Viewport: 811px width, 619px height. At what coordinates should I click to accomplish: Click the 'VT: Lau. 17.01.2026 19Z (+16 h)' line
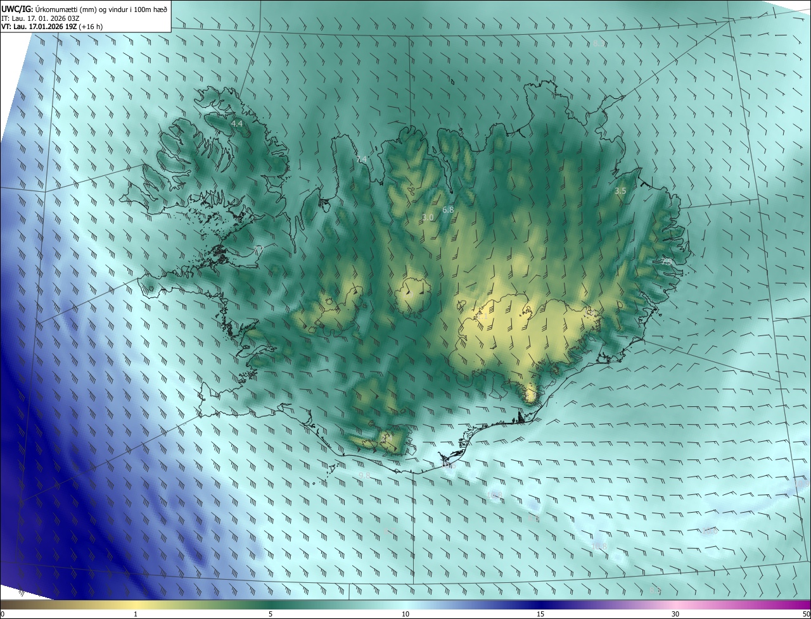tap(52, 27)
